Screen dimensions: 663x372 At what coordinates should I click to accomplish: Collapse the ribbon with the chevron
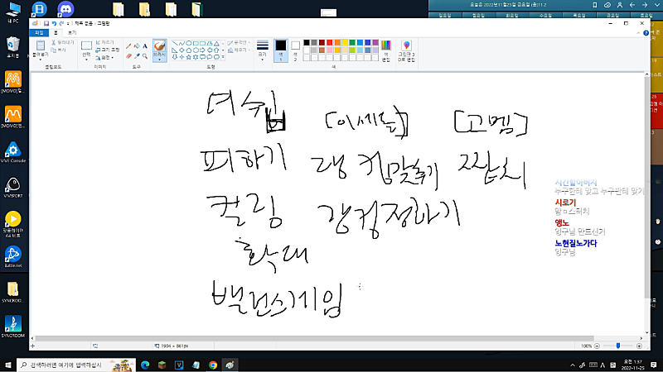[x=638, y=33]
